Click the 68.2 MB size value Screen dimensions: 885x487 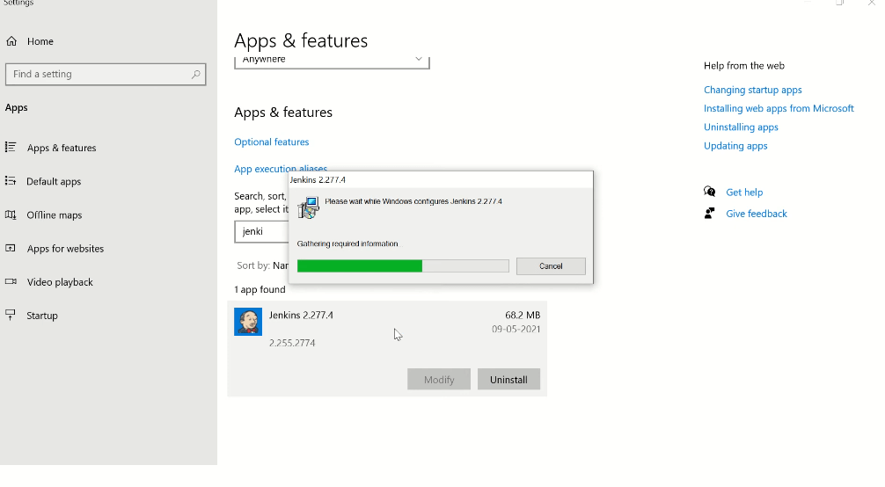point(523,315)
